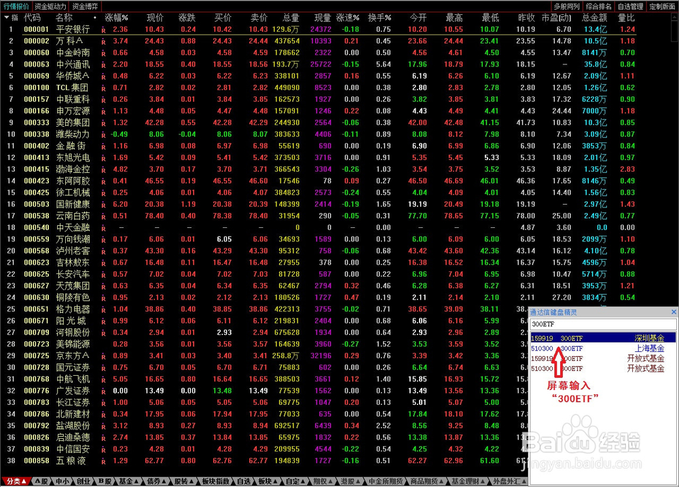Open the 资金驱动力 tab
Screen dimensions: 679x487
click(x=50, y=6)
